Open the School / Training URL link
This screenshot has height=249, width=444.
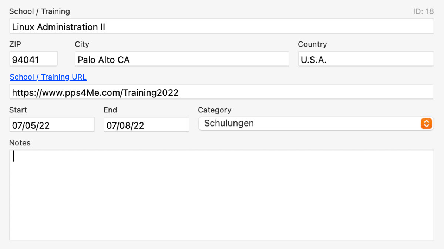click(48, 77)
